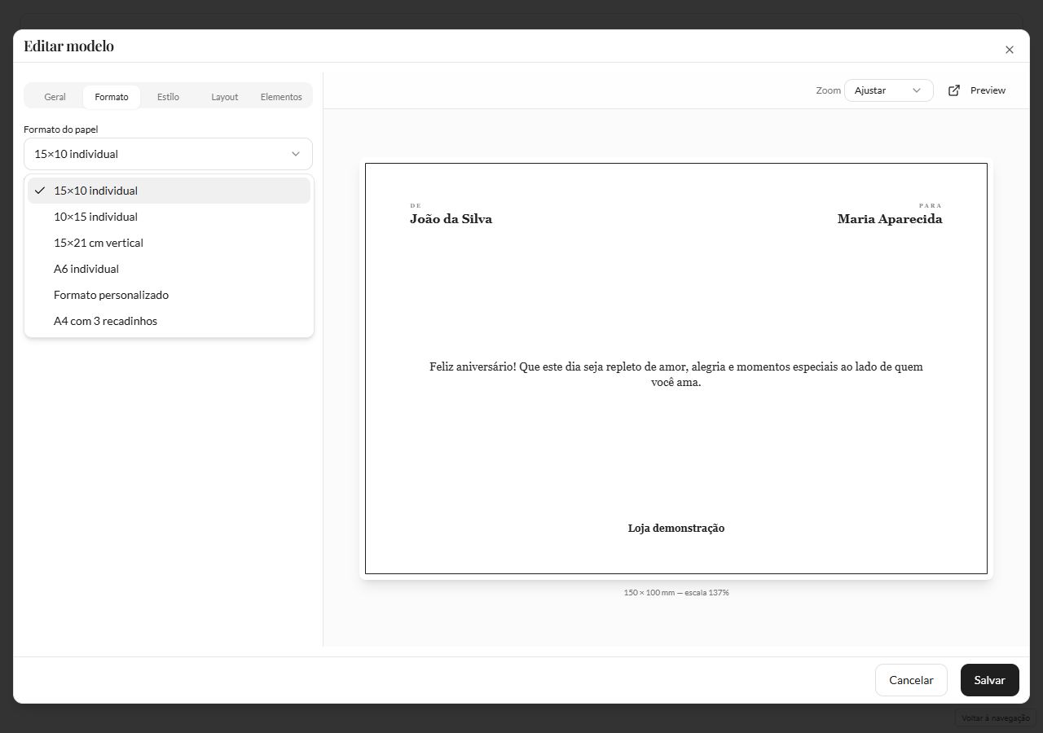Click the recipient name Maria Aparecida
1043x733 pixels.
point(890,219)
